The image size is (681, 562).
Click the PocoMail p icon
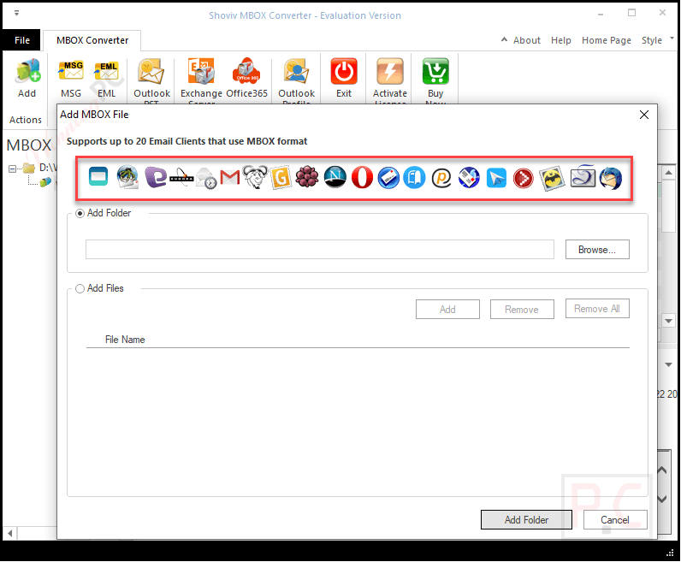tap(441, 178)
